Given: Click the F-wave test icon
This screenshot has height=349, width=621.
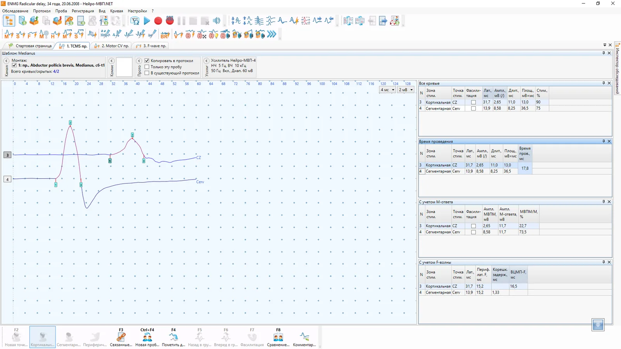Looking at the screenshot, I should [x=32, y=35].
